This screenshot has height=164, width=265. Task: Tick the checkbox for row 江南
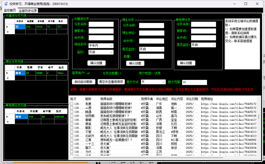tap(72, 140)
